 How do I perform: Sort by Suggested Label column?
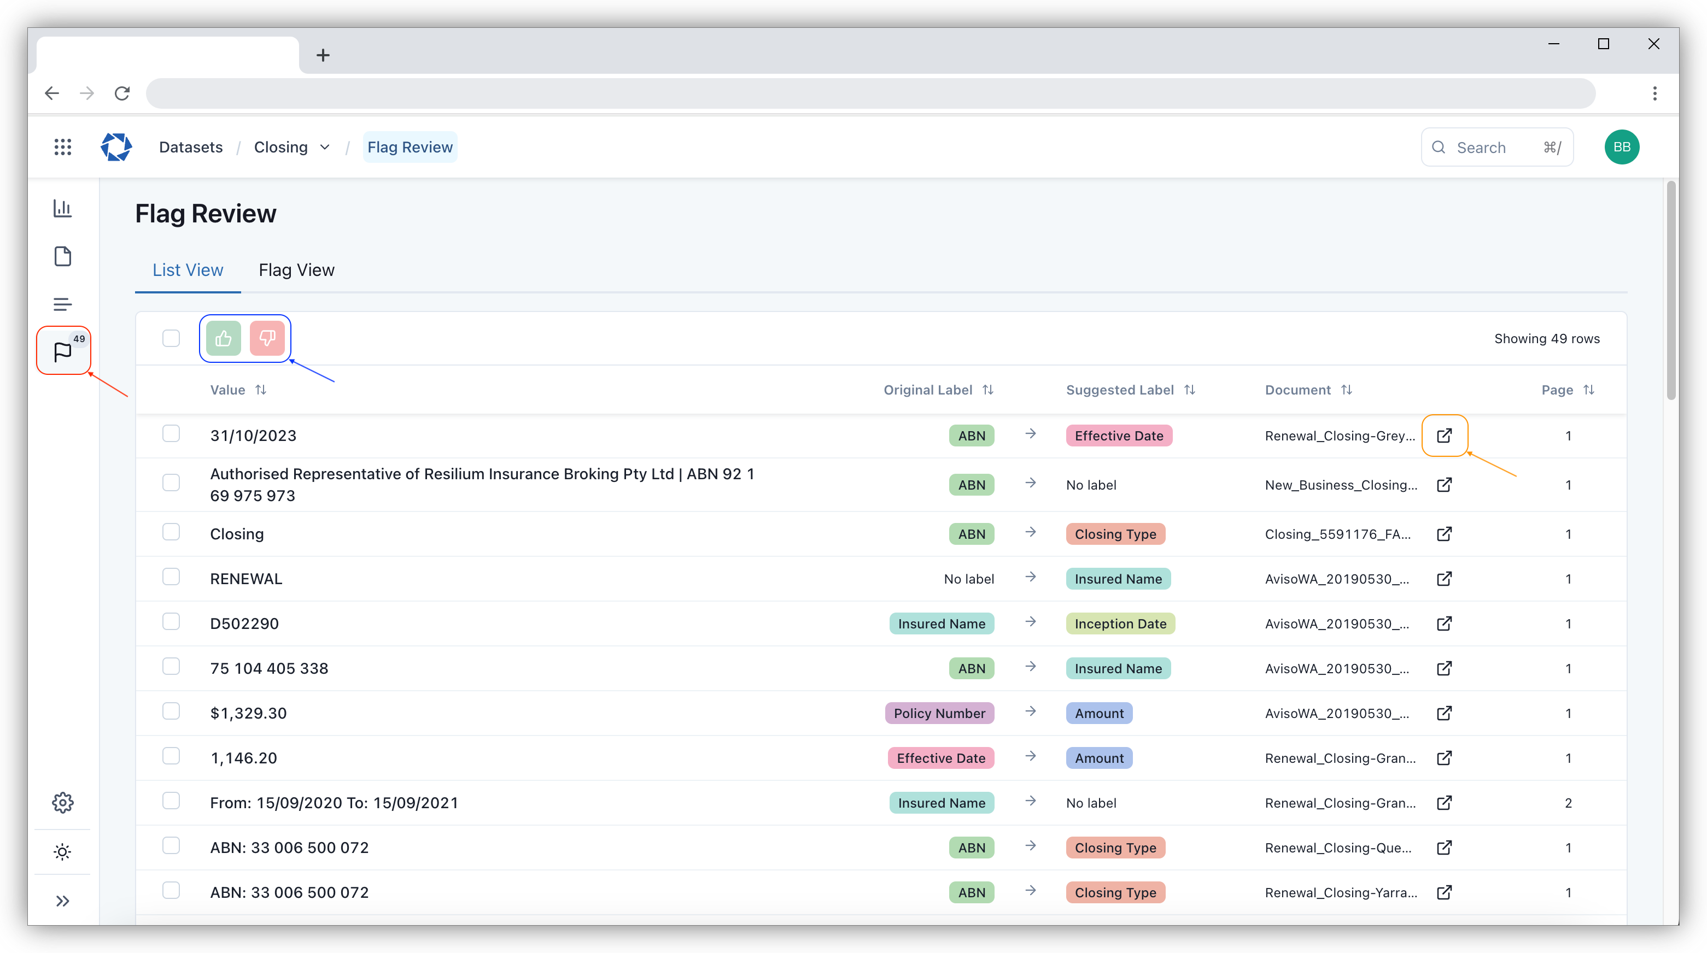pyautogui.click(x=1189, y=390)
